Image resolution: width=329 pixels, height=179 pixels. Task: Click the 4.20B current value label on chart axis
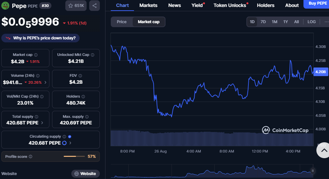(321, 72)
